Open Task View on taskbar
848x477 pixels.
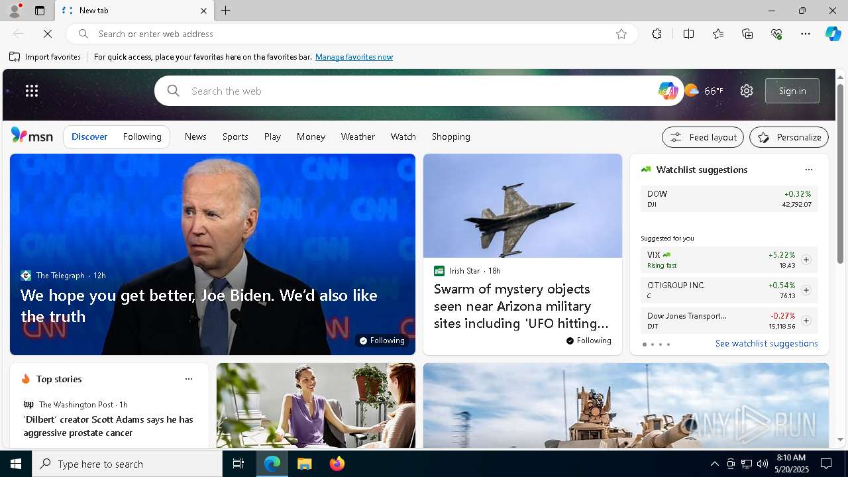pos(238,464)
